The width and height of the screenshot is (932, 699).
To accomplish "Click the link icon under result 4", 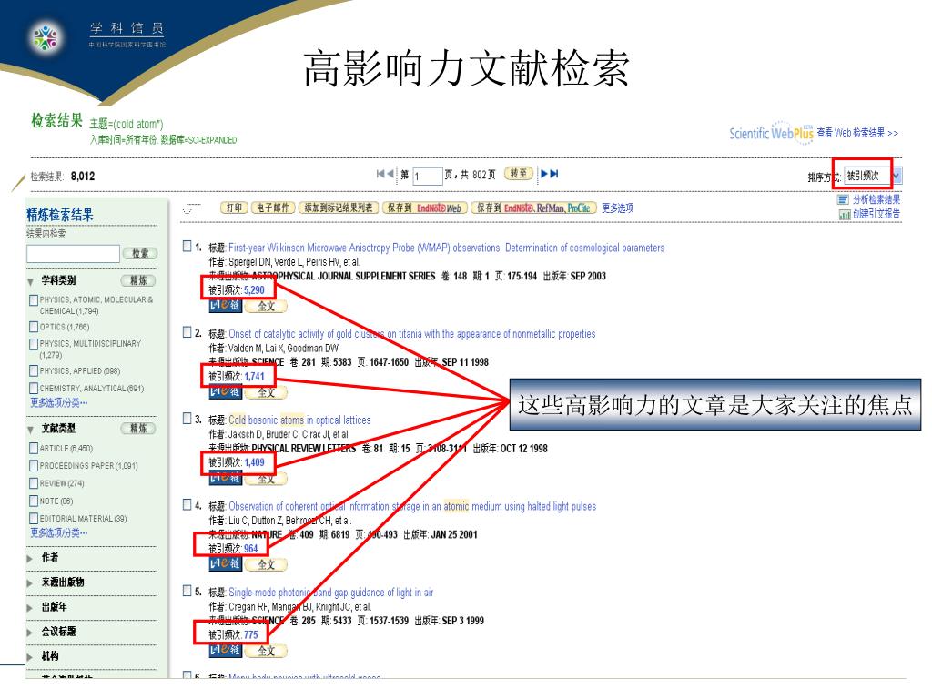I will click(226, 563).
